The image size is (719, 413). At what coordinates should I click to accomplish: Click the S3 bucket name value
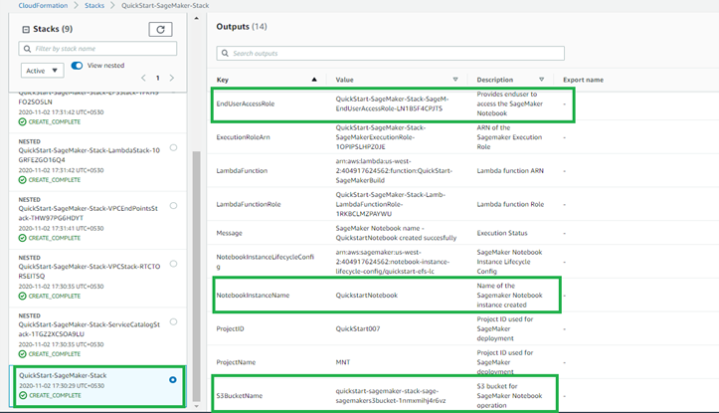click(391, 395)
